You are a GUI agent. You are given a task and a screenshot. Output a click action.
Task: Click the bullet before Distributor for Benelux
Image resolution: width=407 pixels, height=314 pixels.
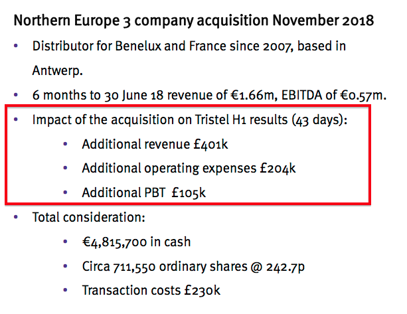point(16,46)
